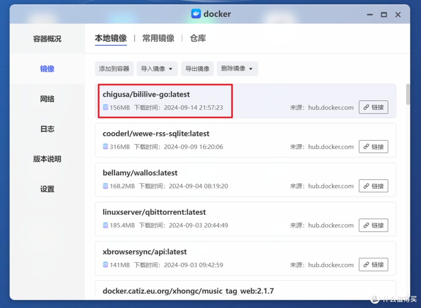Open 日志 in sidebar
Image resolution: width=421 pixels, height=308 pixels.
(x=47, y=129)
